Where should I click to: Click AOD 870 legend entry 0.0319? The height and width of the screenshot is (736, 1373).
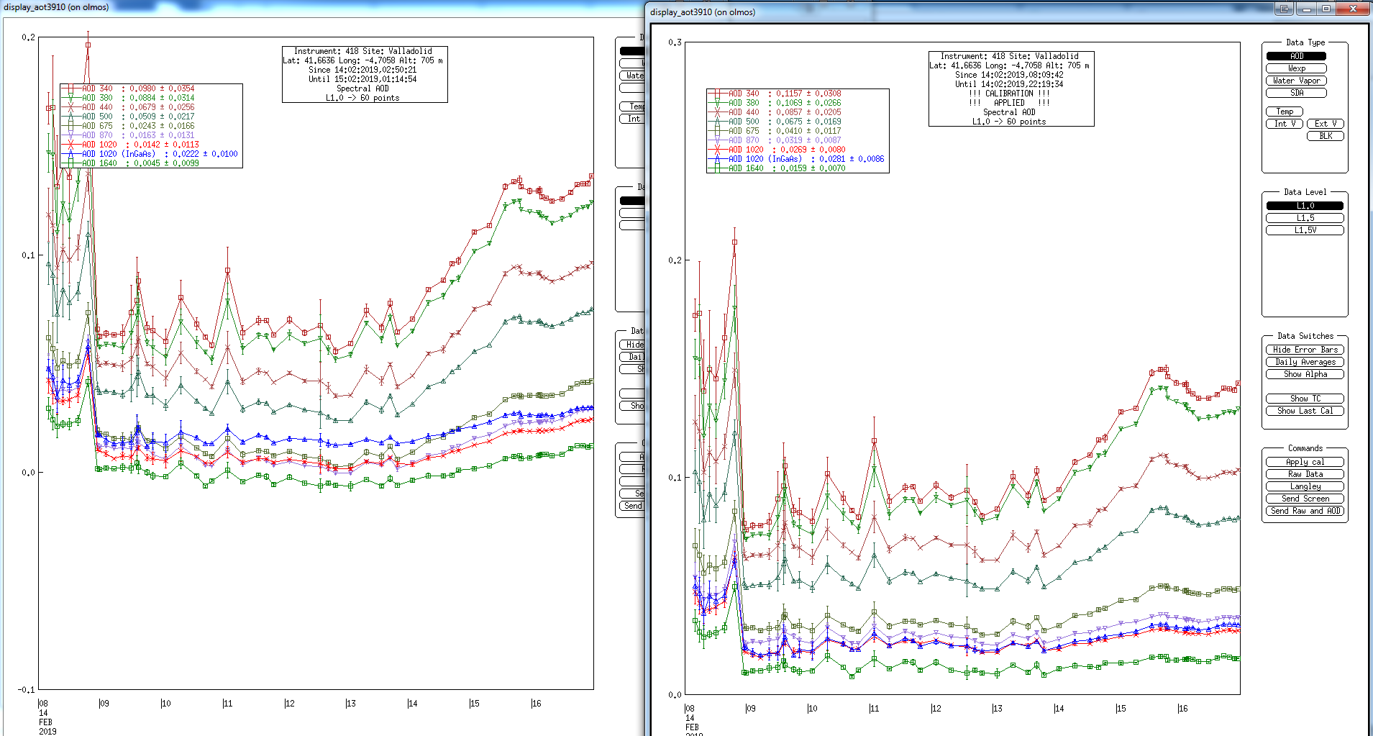(774, 140)
